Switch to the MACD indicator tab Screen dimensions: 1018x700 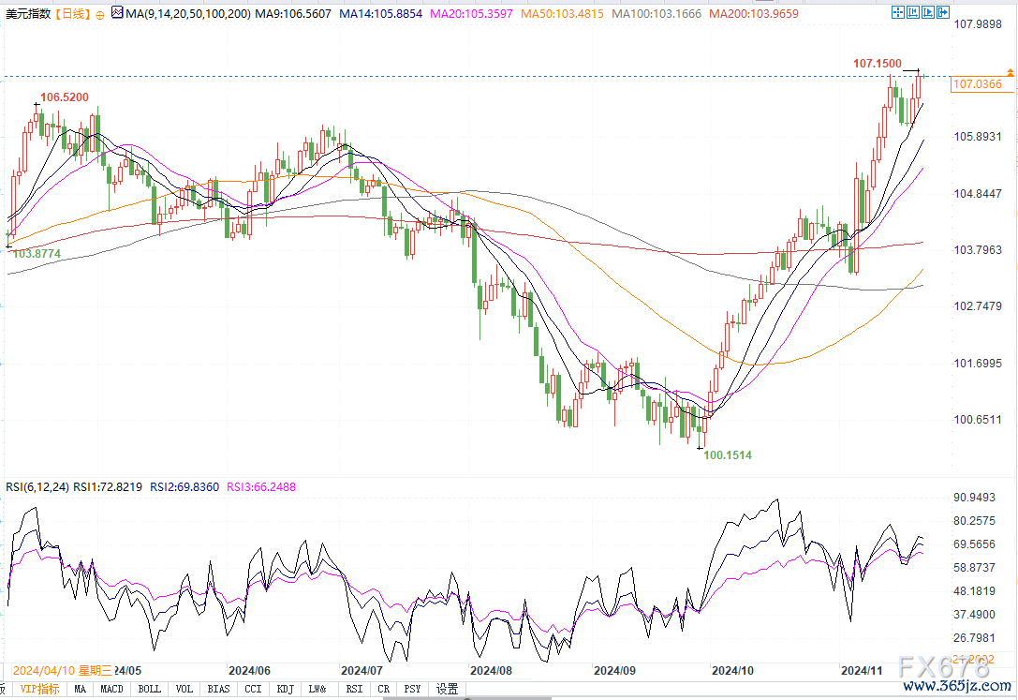(111, 689)
